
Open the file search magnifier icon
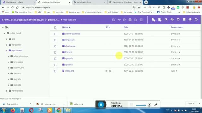click(x=166, y=19)
